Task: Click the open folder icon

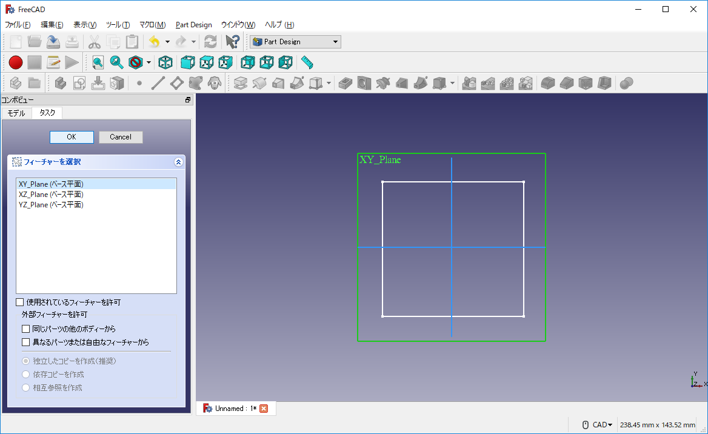Action: click(35, 42)
